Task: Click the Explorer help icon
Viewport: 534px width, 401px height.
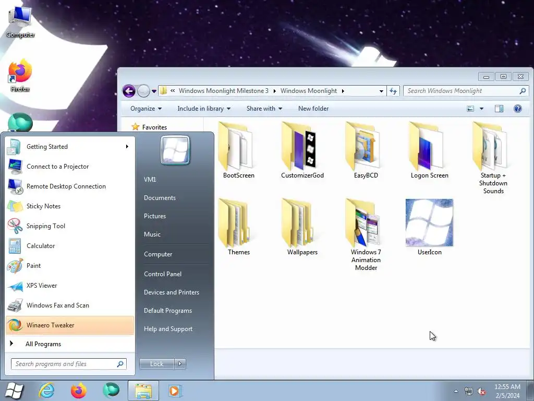Action: [x=518, y=109]
